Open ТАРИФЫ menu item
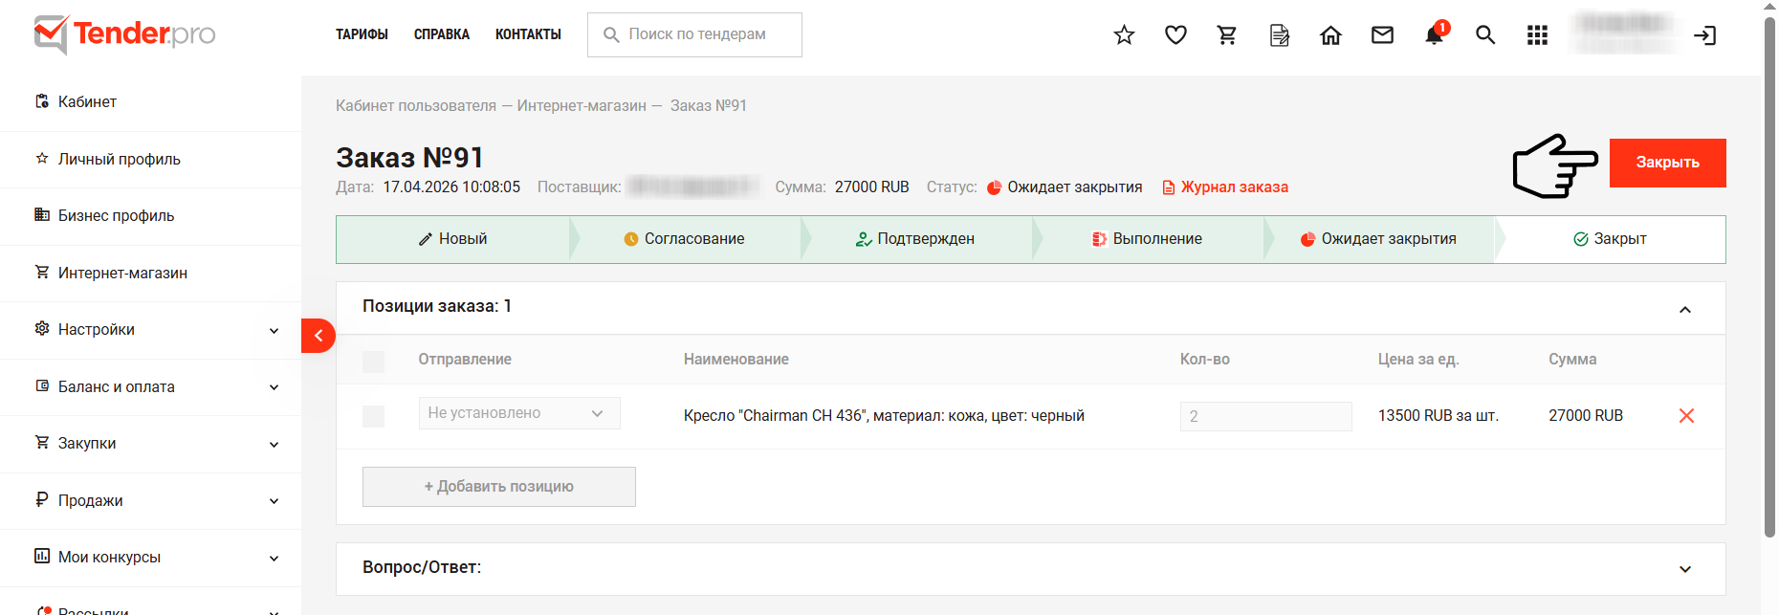The image size is (1779, 615). coord(362,34)
